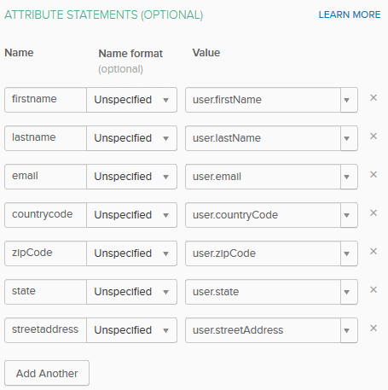Screen dimensions: 388x390
Task: Delete the countrycode attribute statement
Action: 374,213
